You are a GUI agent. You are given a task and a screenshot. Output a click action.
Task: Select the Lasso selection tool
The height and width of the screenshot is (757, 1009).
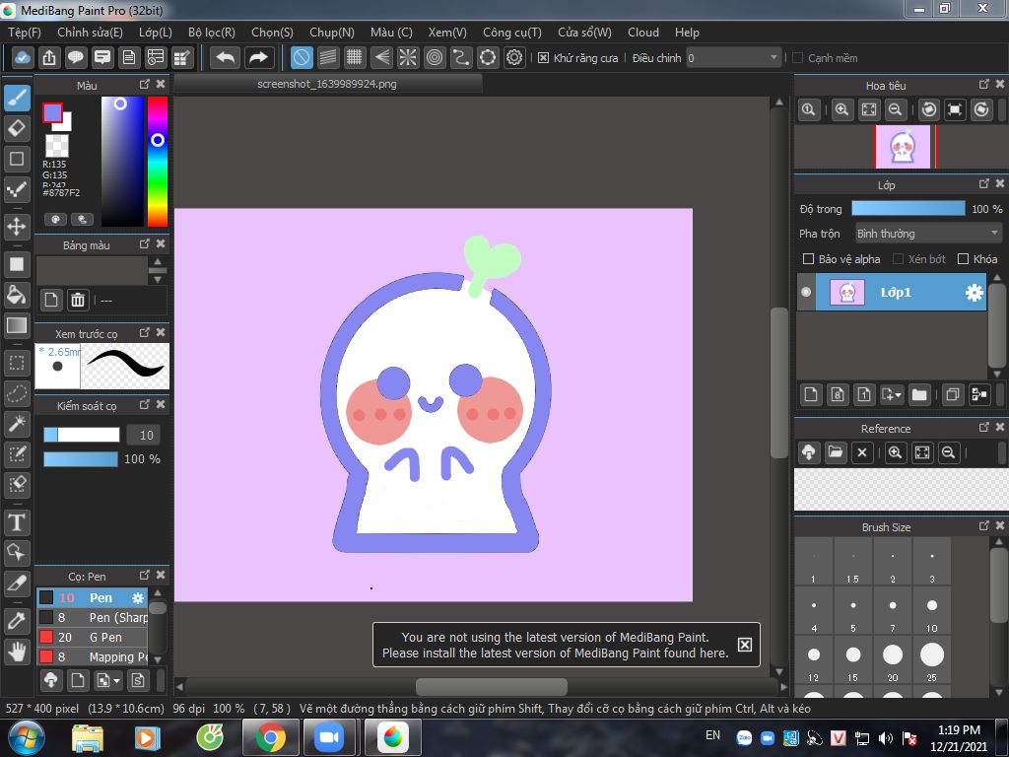coord(18,392)
